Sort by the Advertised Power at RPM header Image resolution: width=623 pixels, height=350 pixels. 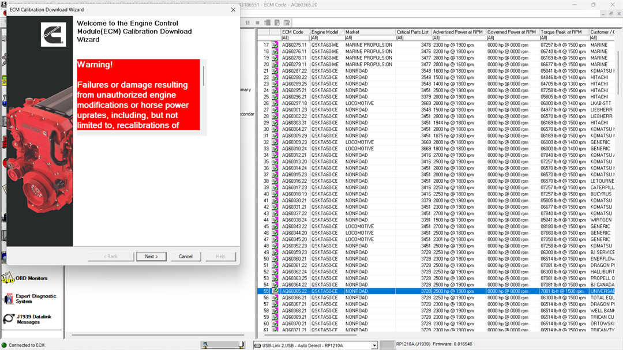[x=459, y=32]
